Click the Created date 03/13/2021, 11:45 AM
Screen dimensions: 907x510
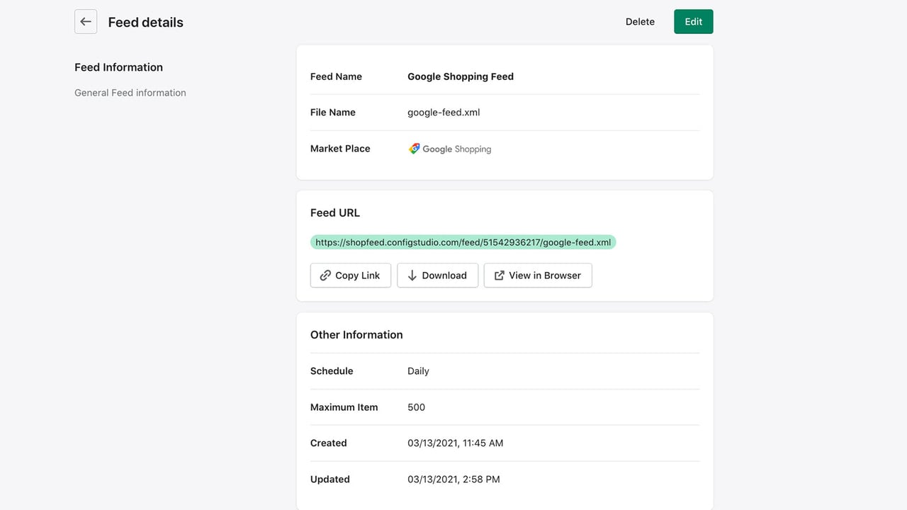coord(456,443)
